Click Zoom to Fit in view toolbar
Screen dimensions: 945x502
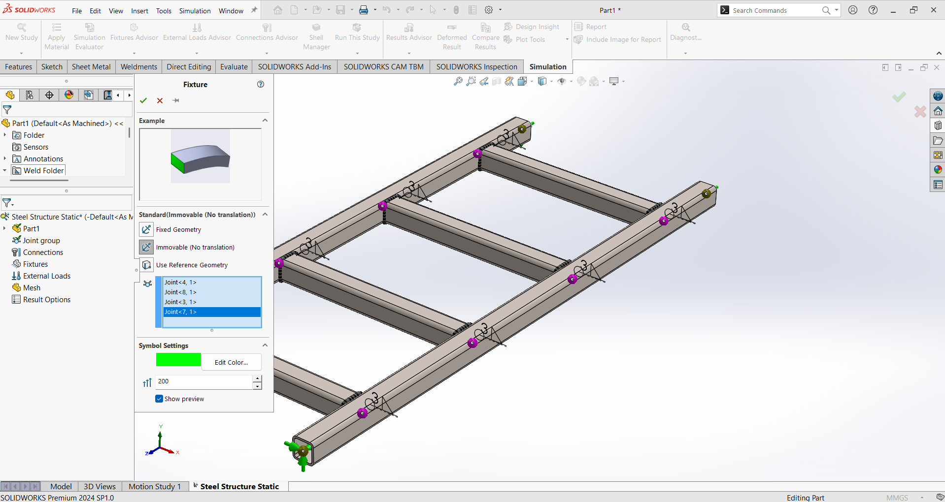point(458,81)
